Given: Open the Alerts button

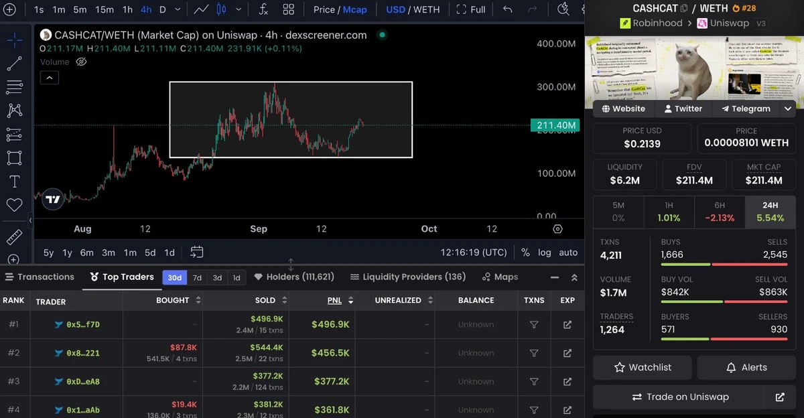Looking at the screenshot, I should click(x=746, y=367).
